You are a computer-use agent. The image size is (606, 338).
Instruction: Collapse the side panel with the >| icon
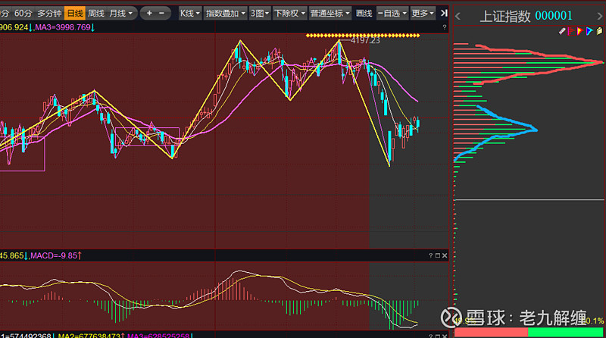[x=444, y=13]
